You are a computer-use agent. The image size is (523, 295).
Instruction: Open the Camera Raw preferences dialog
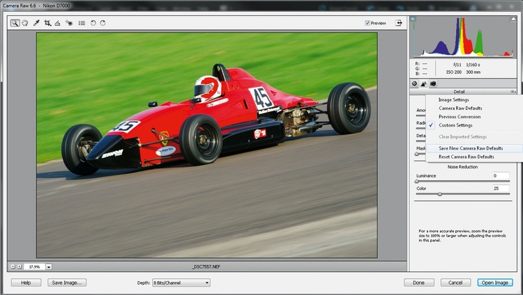tap(82, 23)
